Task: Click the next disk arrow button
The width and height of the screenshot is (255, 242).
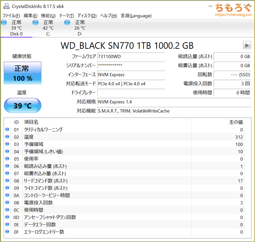Action: pos(247,45)
